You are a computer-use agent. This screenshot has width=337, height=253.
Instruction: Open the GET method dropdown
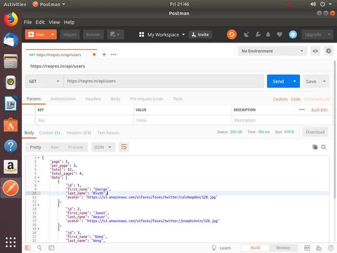coord(44,81)
